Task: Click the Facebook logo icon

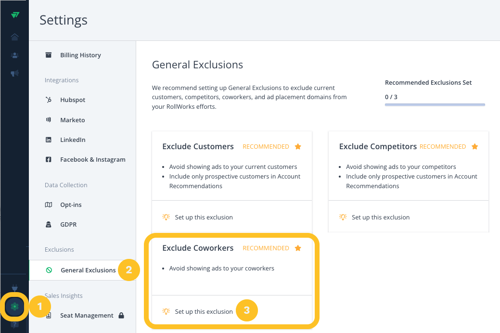Action: tap(49, 159)
